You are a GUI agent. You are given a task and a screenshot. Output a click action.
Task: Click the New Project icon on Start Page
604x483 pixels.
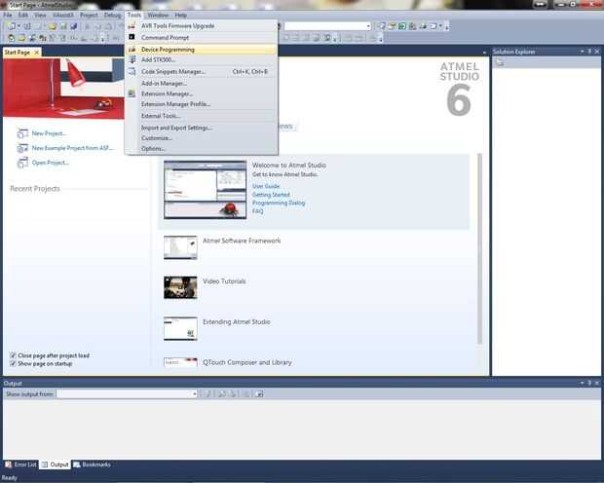tap(22, 133)
